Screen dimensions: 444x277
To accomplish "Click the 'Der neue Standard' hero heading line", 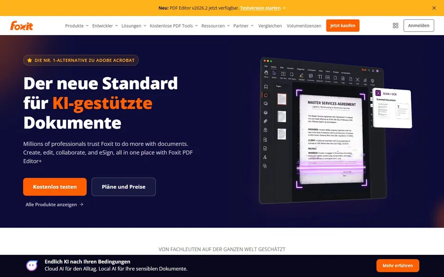I will pyautogui.click(x=100, y=84).
